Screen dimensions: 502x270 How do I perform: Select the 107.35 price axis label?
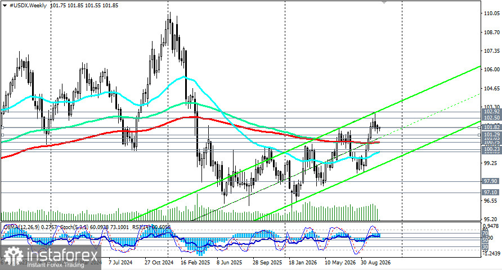pos(492,51)
